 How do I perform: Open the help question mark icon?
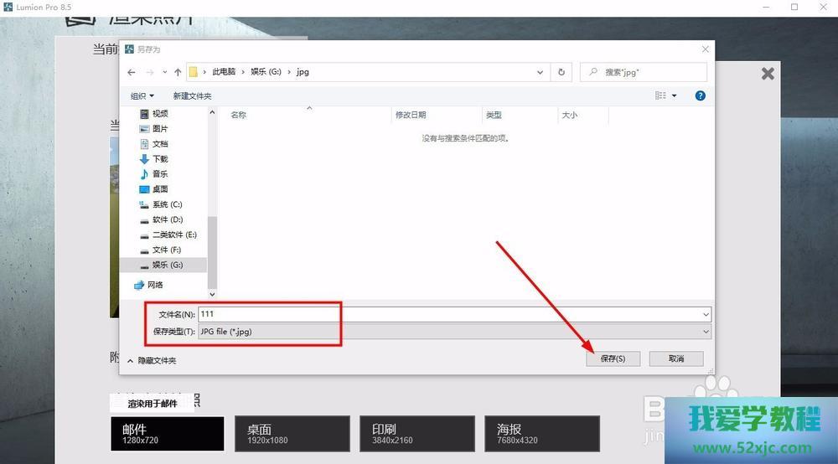coord(700,95)
